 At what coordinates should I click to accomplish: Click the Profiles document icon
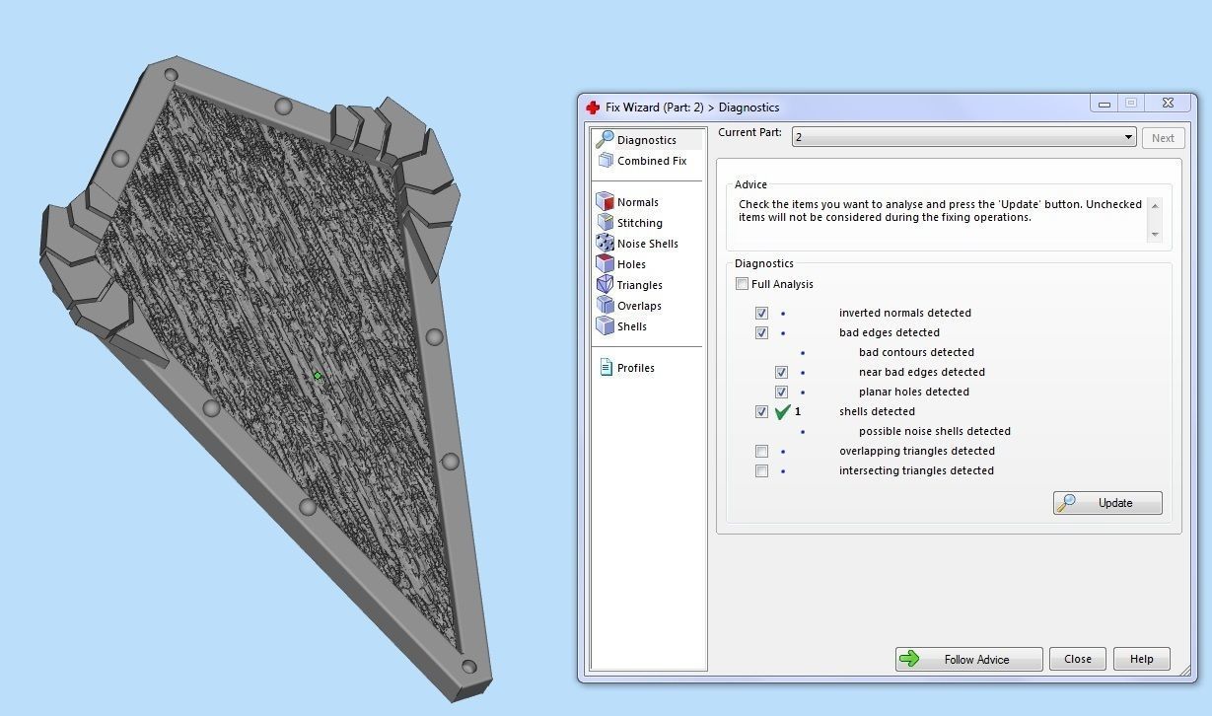click(606, 368)
